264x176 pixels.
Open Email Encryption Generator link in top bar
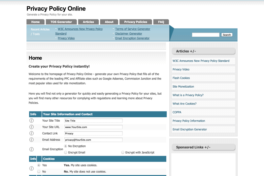132,38
